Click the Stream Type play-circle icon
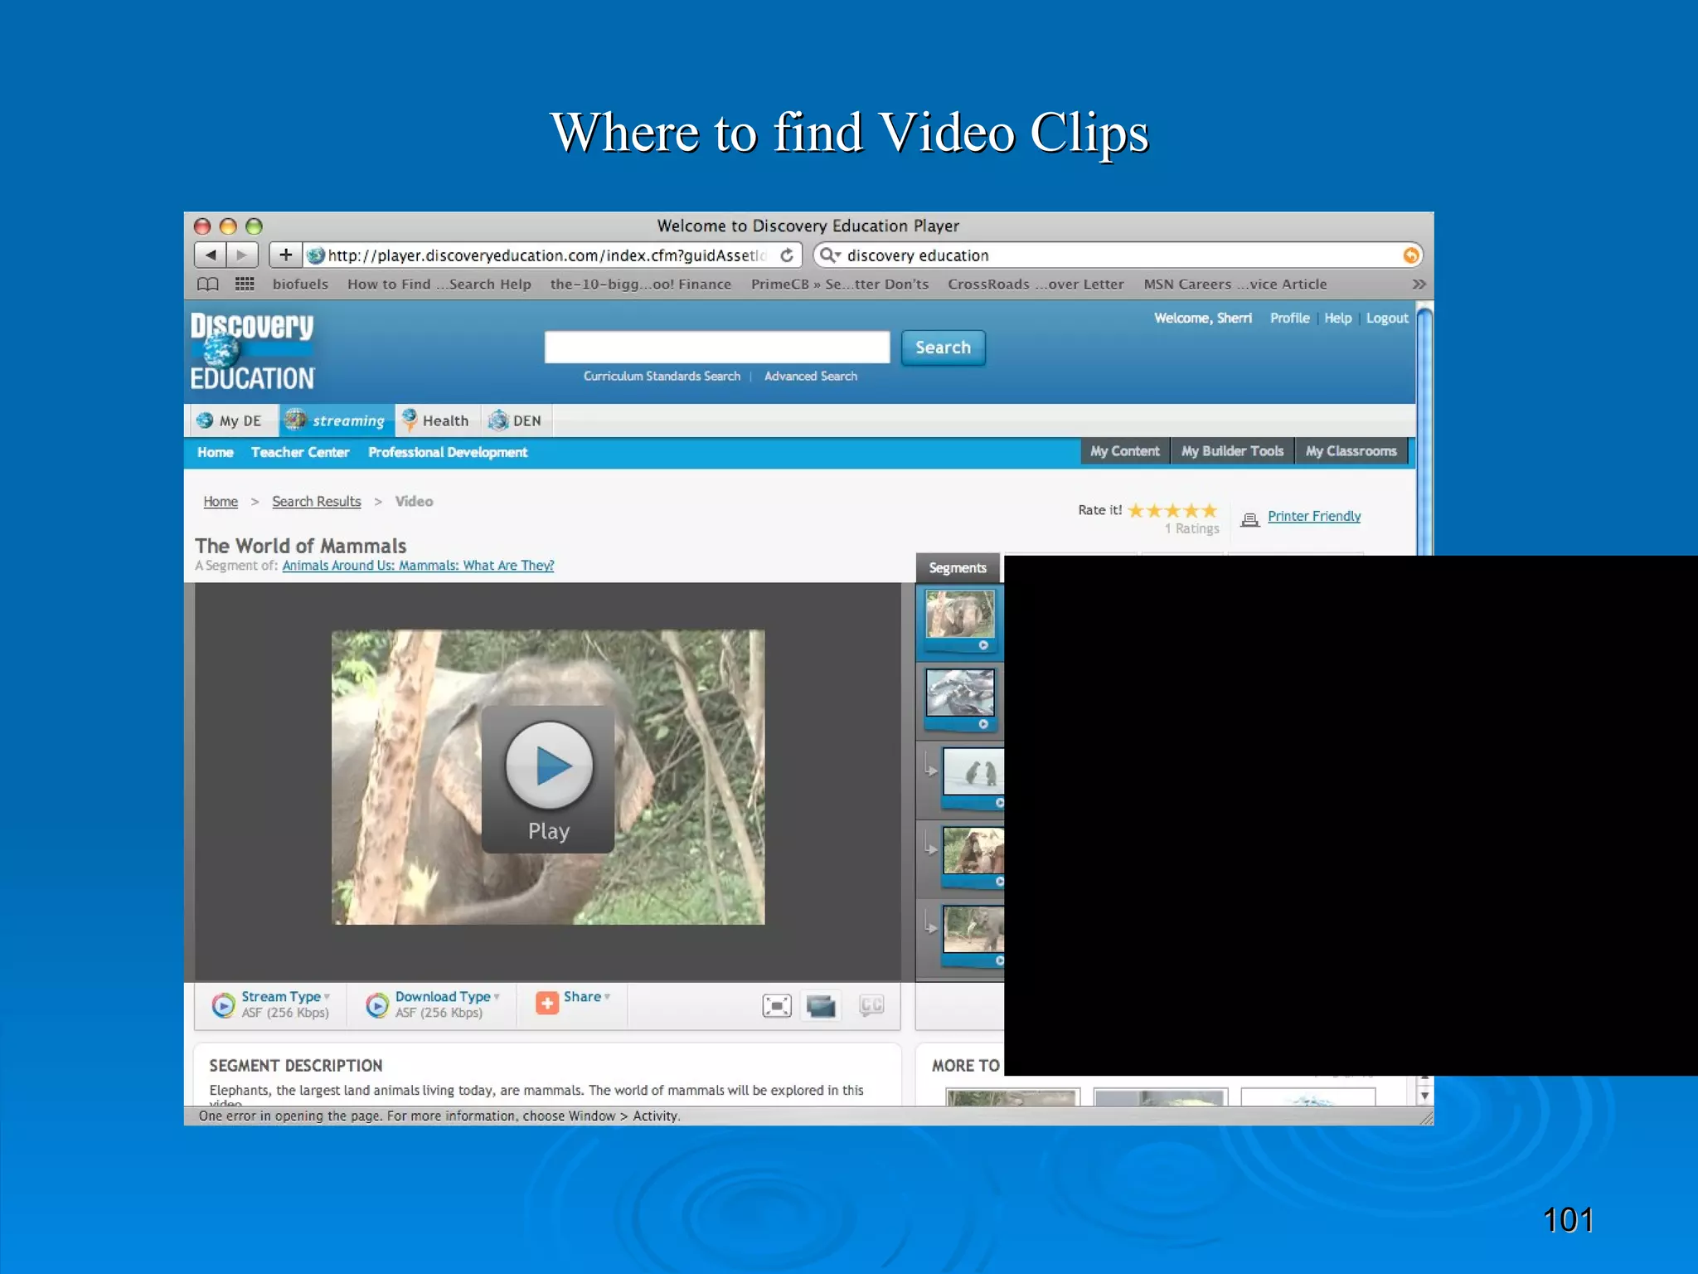This screenshot has width=1698, height=1274. (223, 1005)
